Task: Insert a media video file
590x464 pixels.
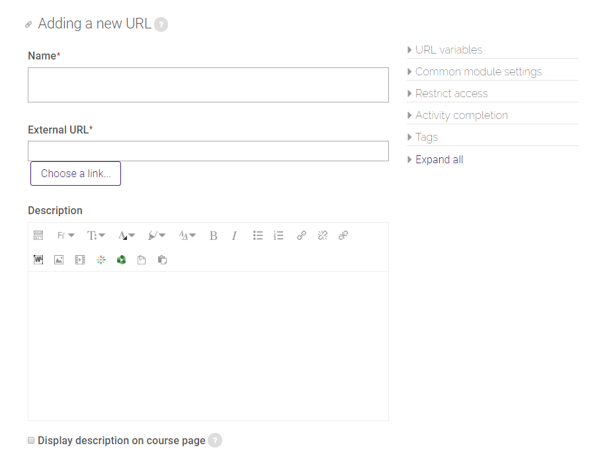Action: tap(80, 260)
